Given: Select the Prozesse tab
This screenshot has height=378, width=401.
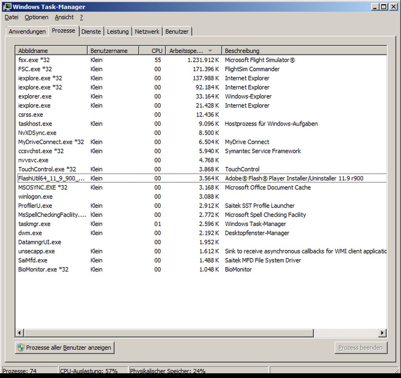Looking at the screenshot, I should (64, 31).
